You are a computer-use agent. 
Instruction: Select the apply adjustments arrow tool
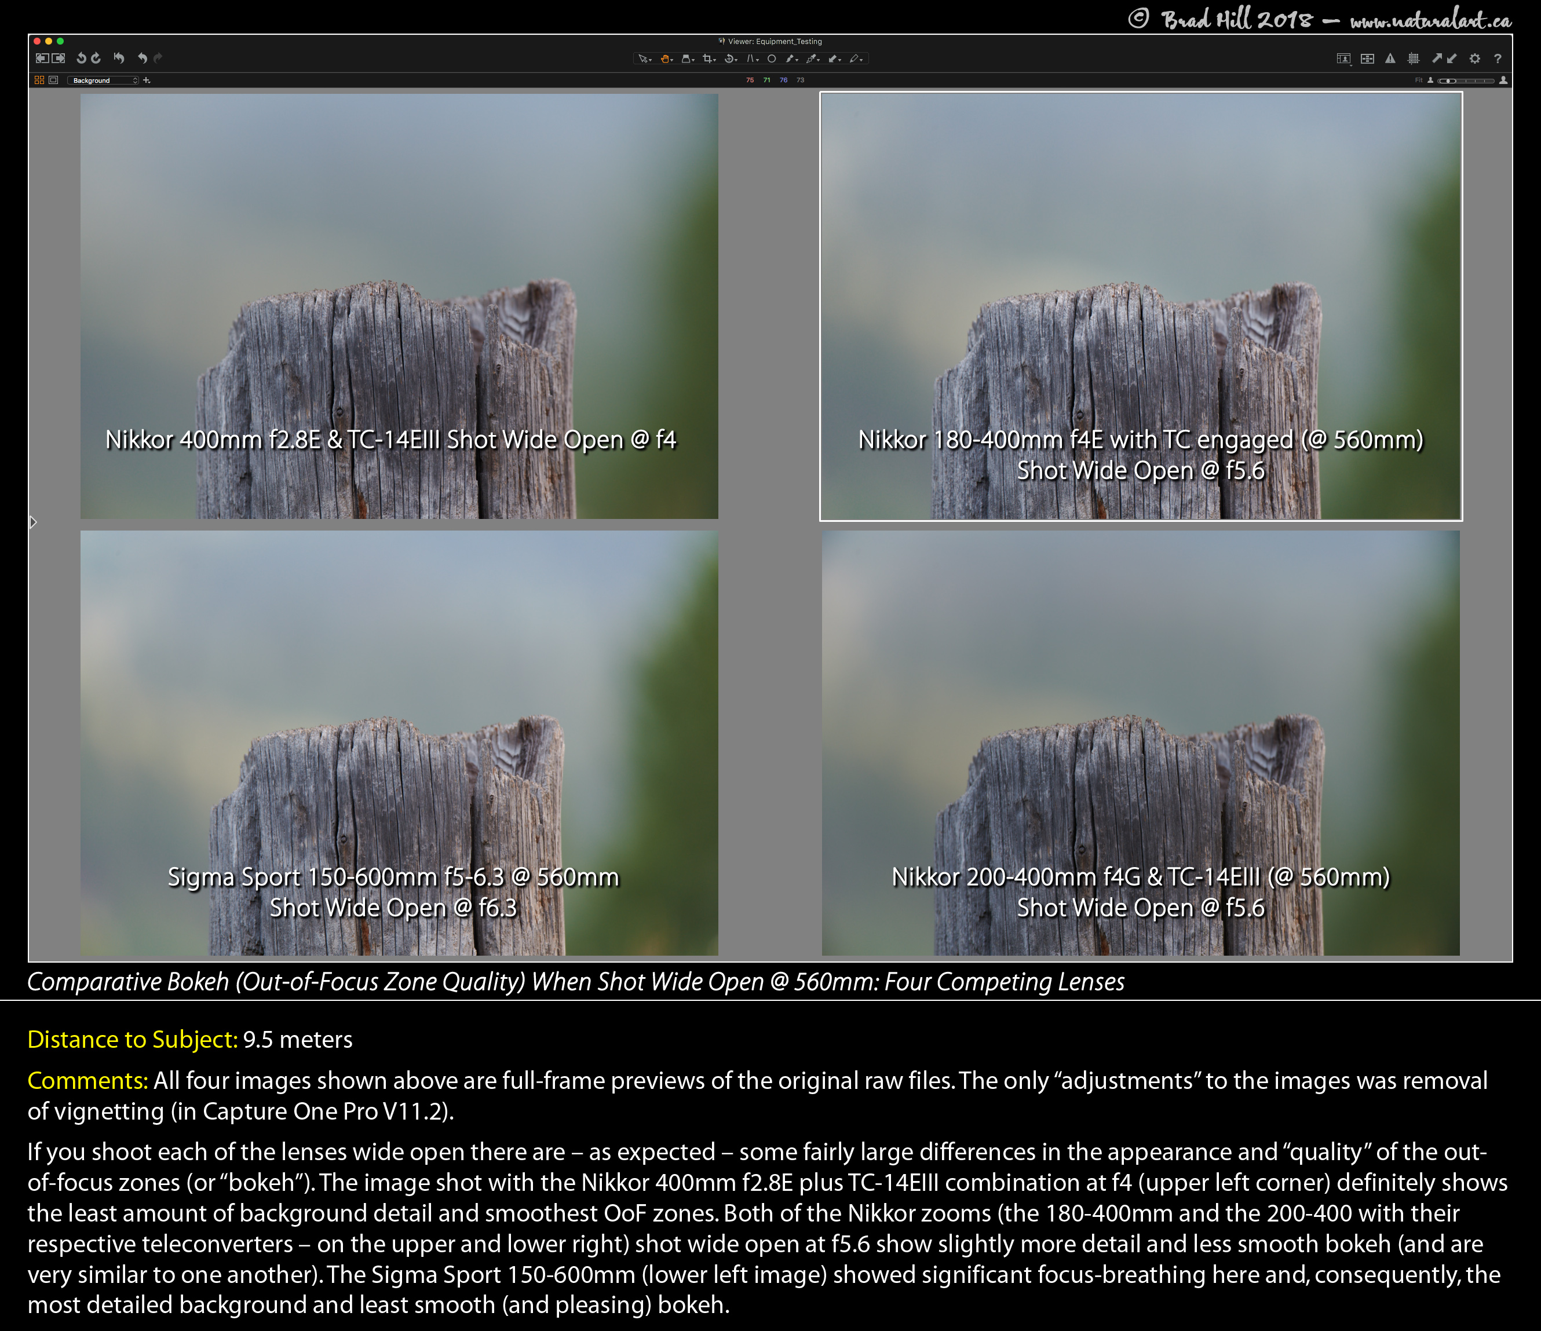pyautogui.click(x=834, y=58)
